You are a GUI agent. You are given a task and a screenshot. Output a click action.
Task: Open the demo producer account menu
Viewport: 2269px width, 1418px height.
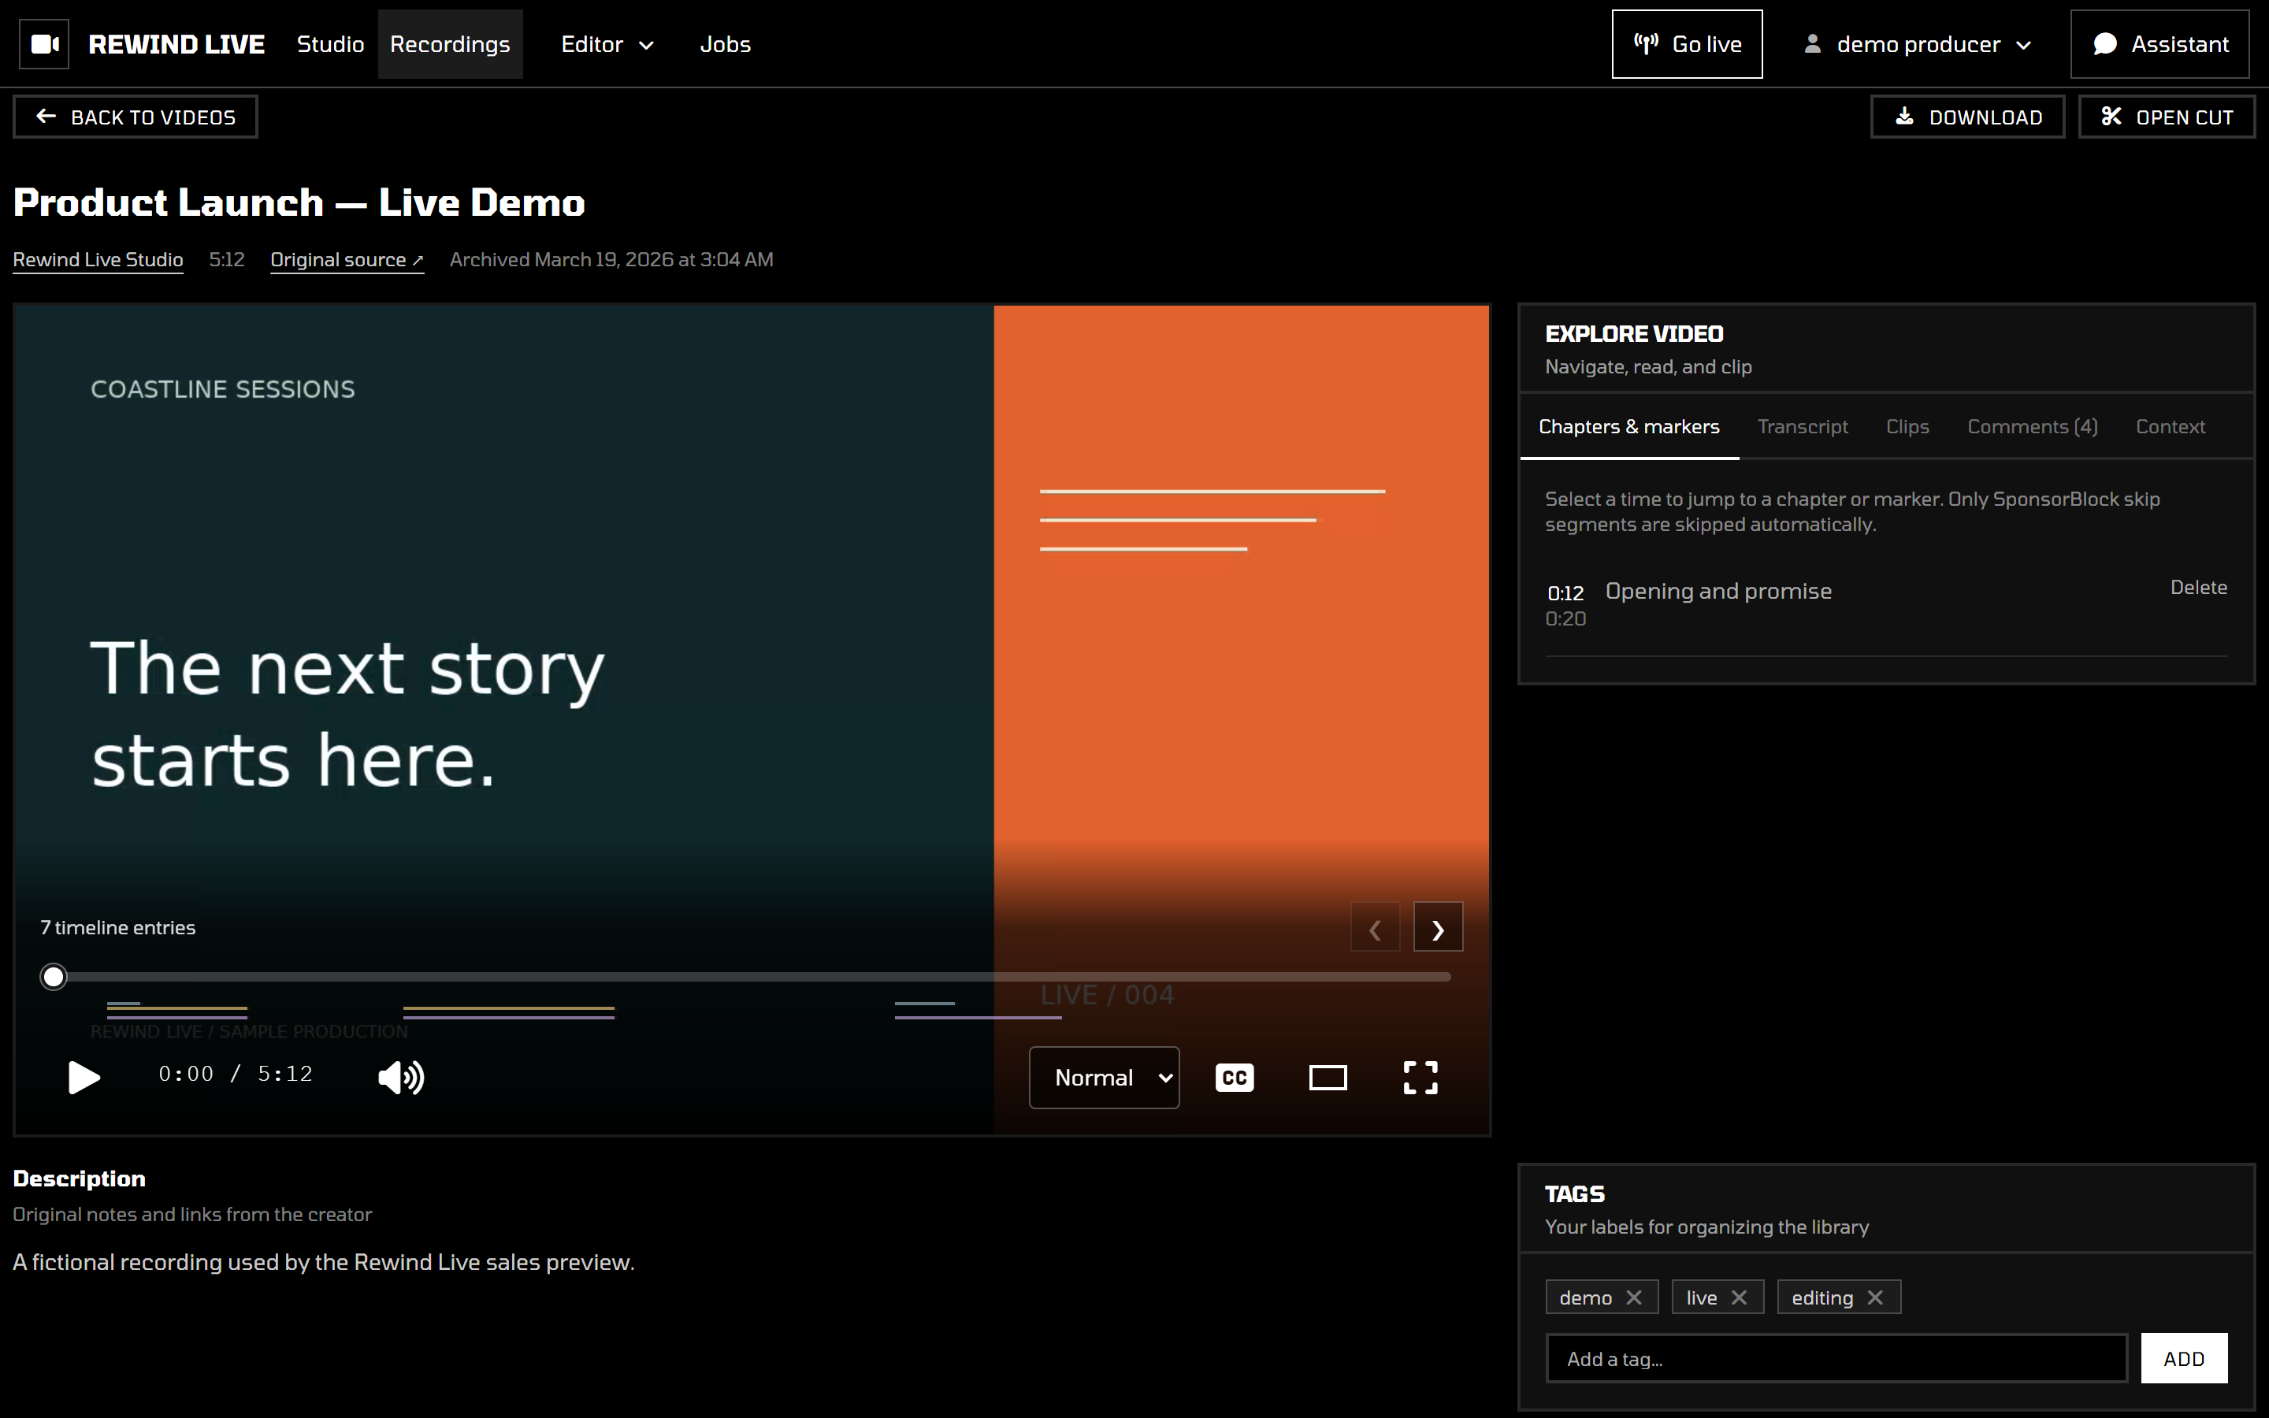click(1918, 44)
